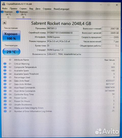Click the Attribute Name column header

[x=21, y=60]
